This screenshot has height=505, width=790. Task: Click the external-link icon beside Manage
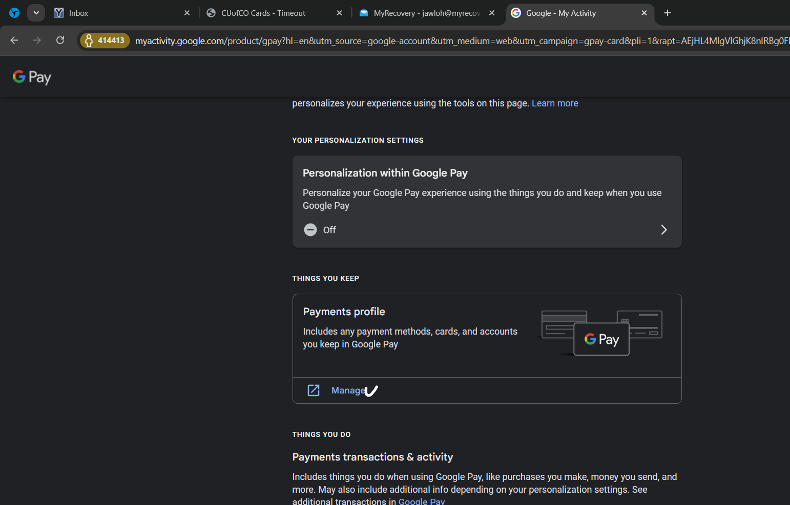tap(314, 390)
